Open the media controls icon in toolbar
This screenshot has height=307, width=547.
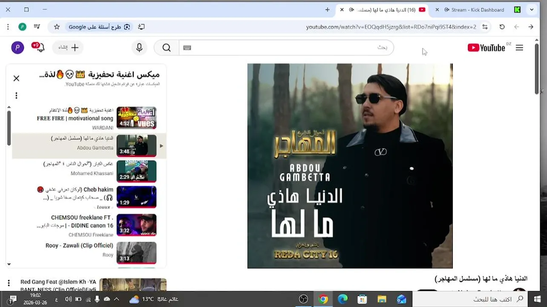pyautogui.click(x=37, y=27)
